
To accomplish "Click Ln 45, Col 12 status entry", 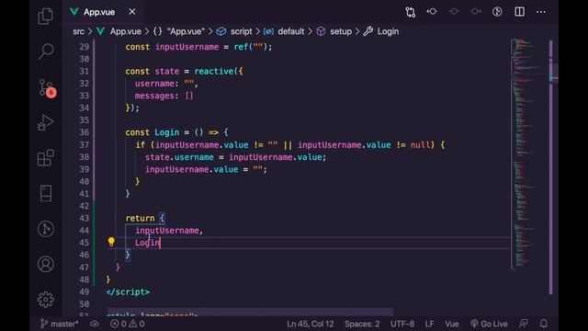I will click(x=311, y=324).
